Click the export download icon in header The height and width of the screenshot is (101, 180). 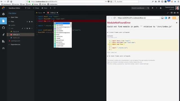point(51,8)
